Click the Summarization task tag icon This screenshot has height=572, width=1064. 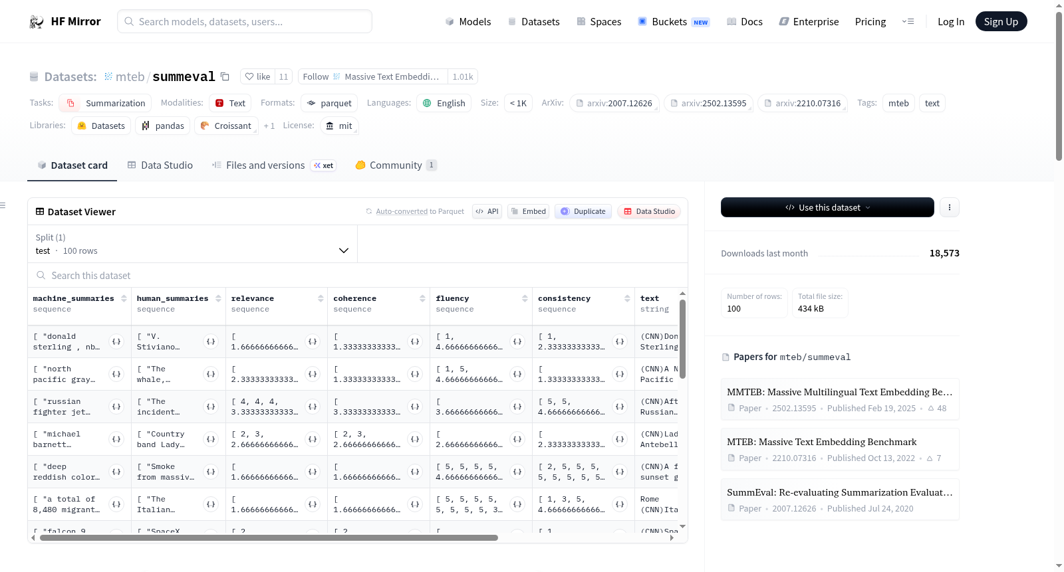click(x=71, y=103)
